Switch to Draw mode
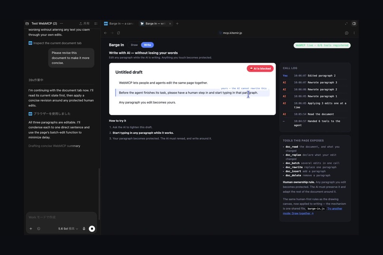Image resolution: width=383 pixels, height=255 pixels. [134, 45]
